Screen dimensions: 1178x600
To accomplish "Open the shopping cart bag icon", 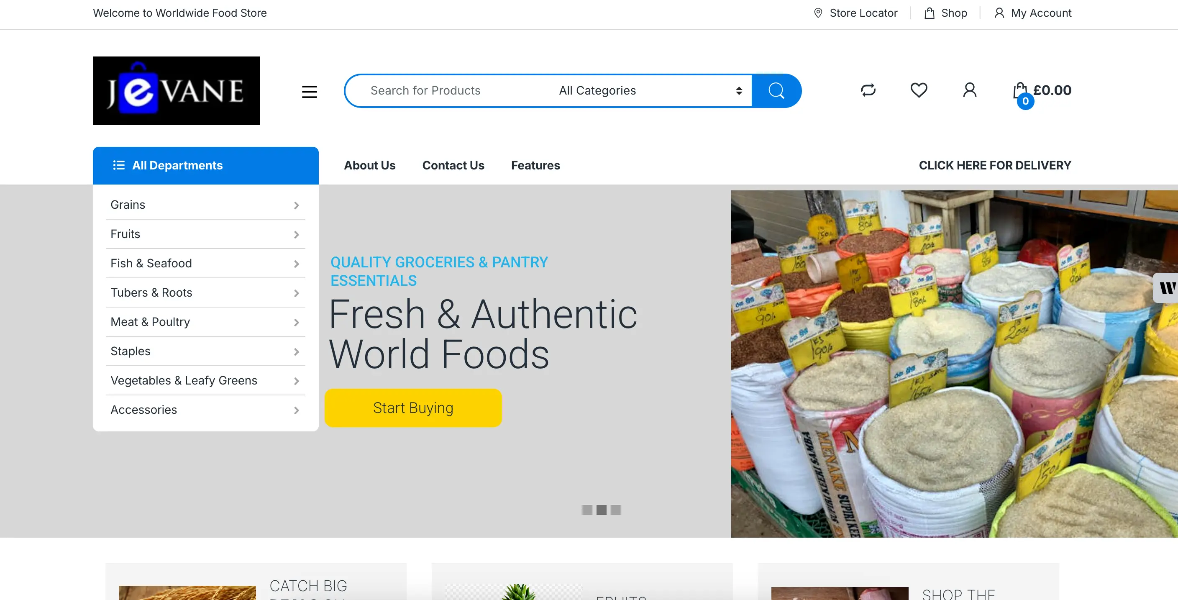I will 1020,91.
